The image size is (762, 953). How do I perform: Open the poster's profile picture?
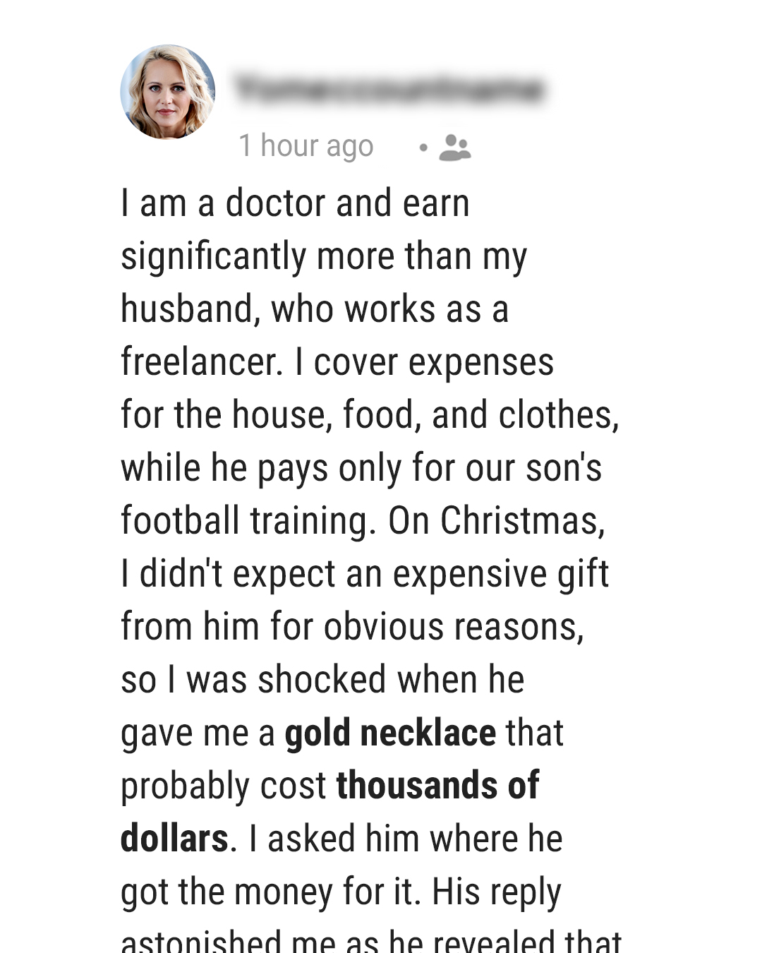pos(168,92)
